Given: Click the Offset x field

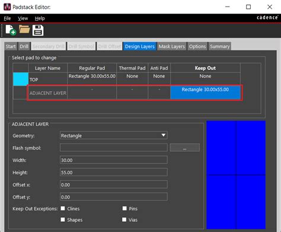Looking at the screenshot, I should [114, 185].
